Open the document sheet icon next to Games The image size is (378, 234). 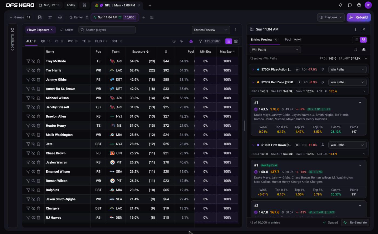(40, 17)
